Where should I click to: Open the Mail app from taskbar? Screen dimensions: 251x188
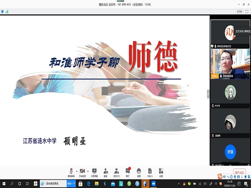(x=113, y=183)
